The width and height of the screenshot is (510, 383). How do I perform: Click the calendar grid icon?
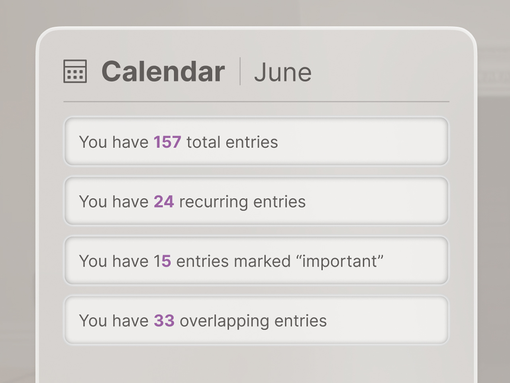(x=75, y=71)
